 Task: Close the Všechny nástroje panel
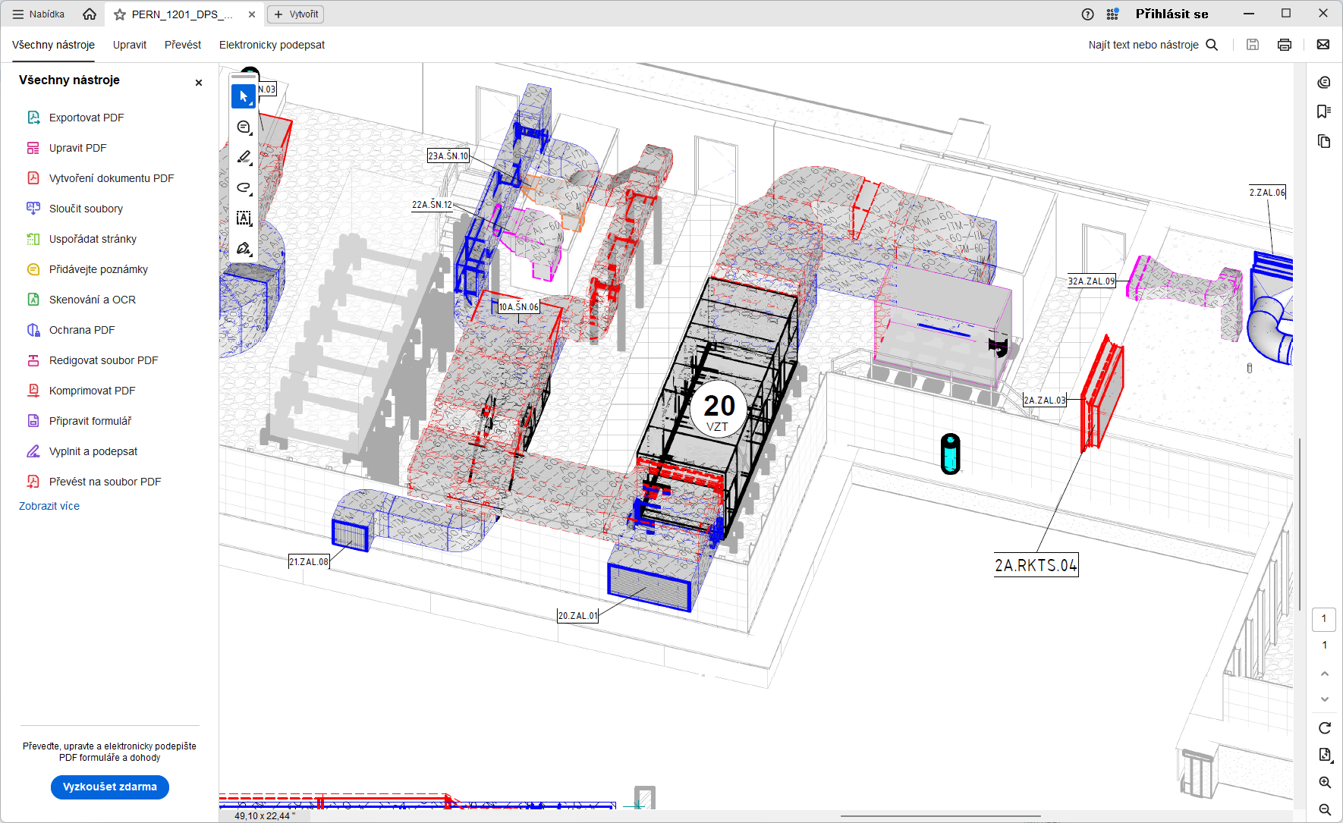point(199,83)
